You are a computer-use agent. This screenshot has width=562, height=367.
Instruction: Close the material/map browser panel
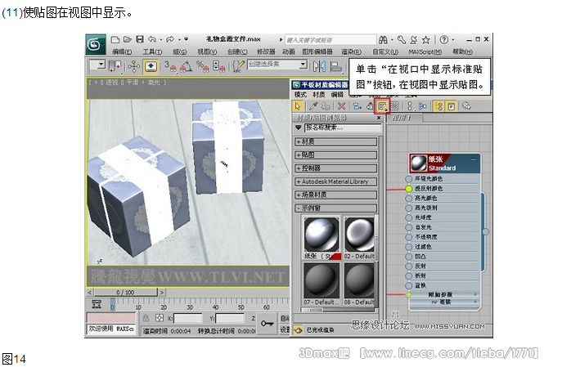pos(379,118)
